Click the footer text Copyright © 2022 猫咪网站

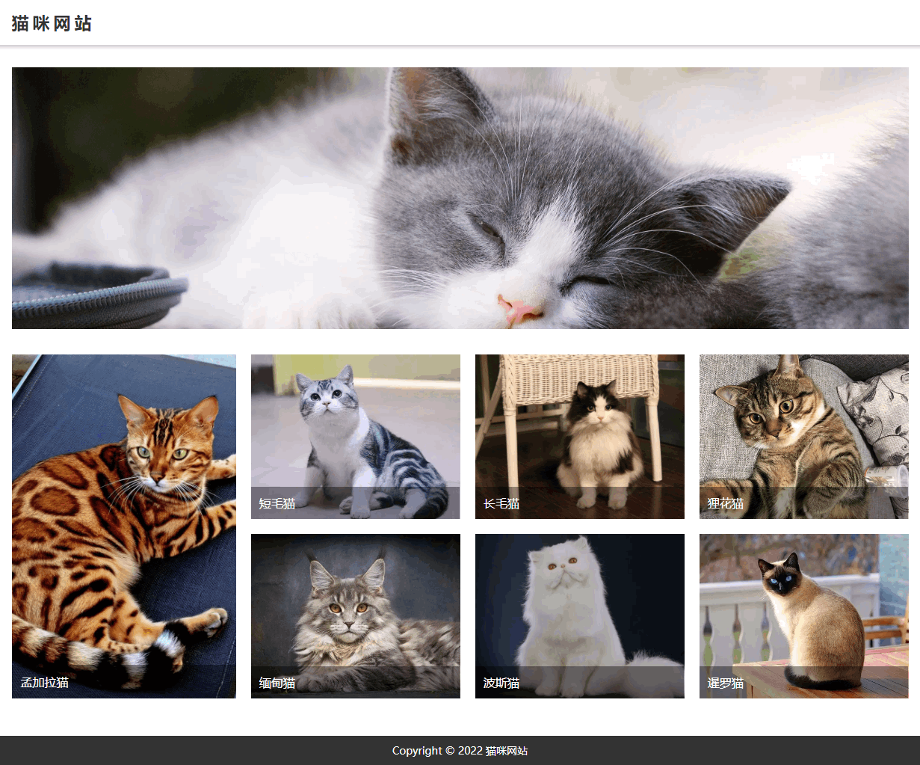[x=460, y=751]
